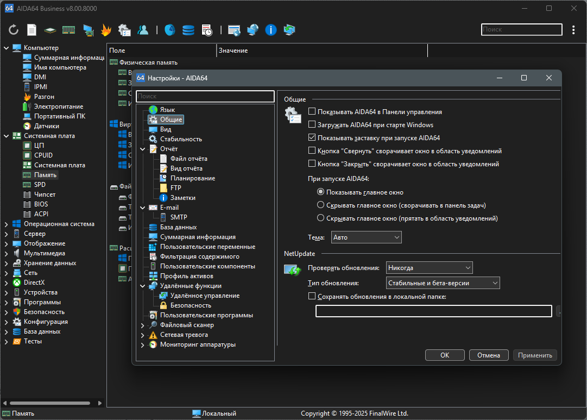The width and height of the screenshot is (587, 420).
Task: Uncheck 'Показывать заставку при запуске AIDA64'
Action: [312, 138]
